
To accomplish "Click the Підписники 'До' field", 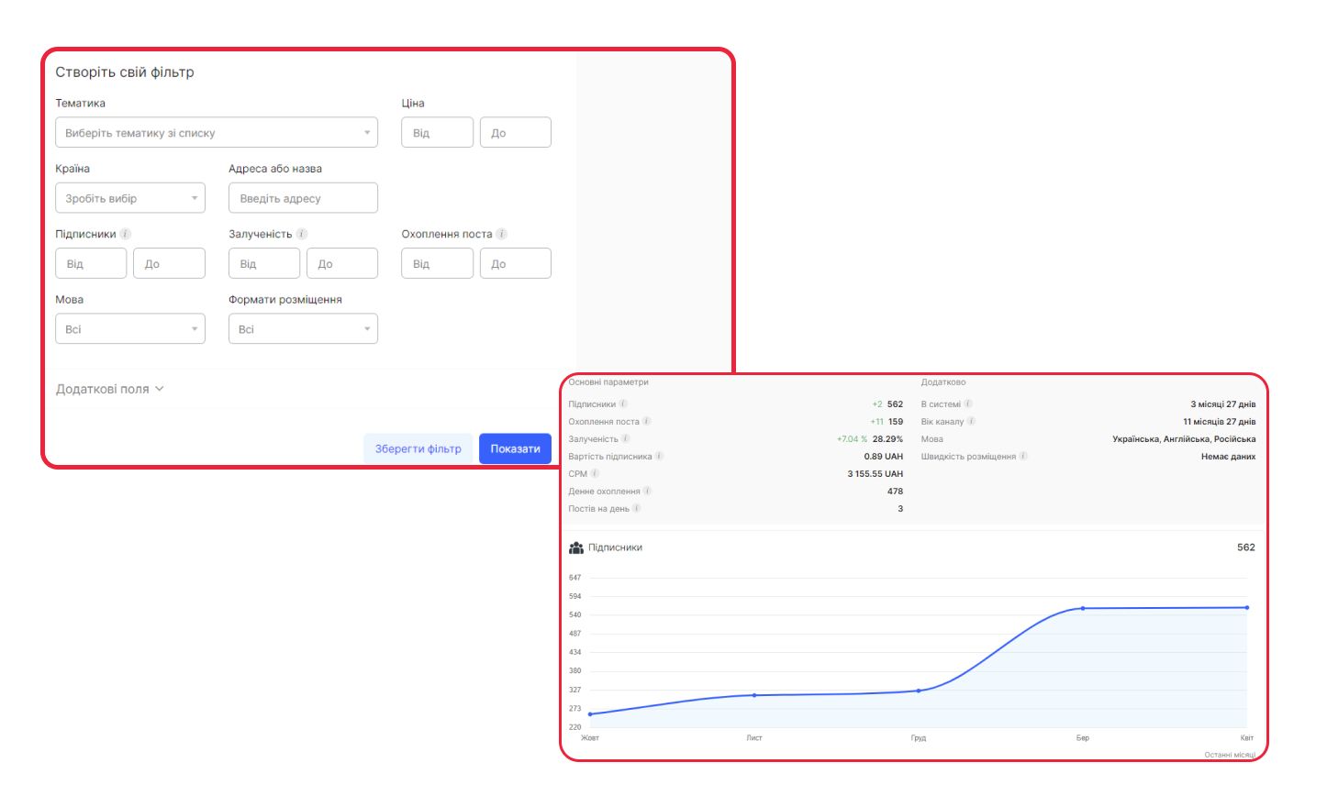I will (x=169, y=263).
